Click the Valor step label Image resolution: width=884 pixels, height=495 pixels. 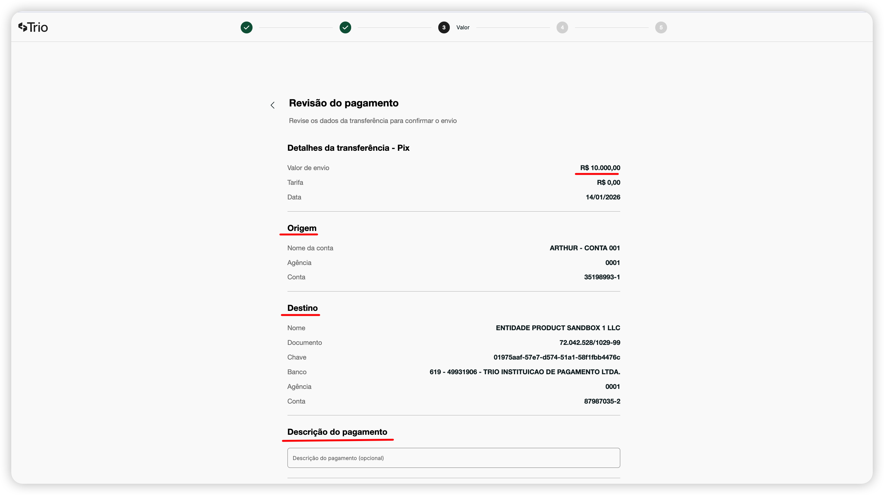463,27
